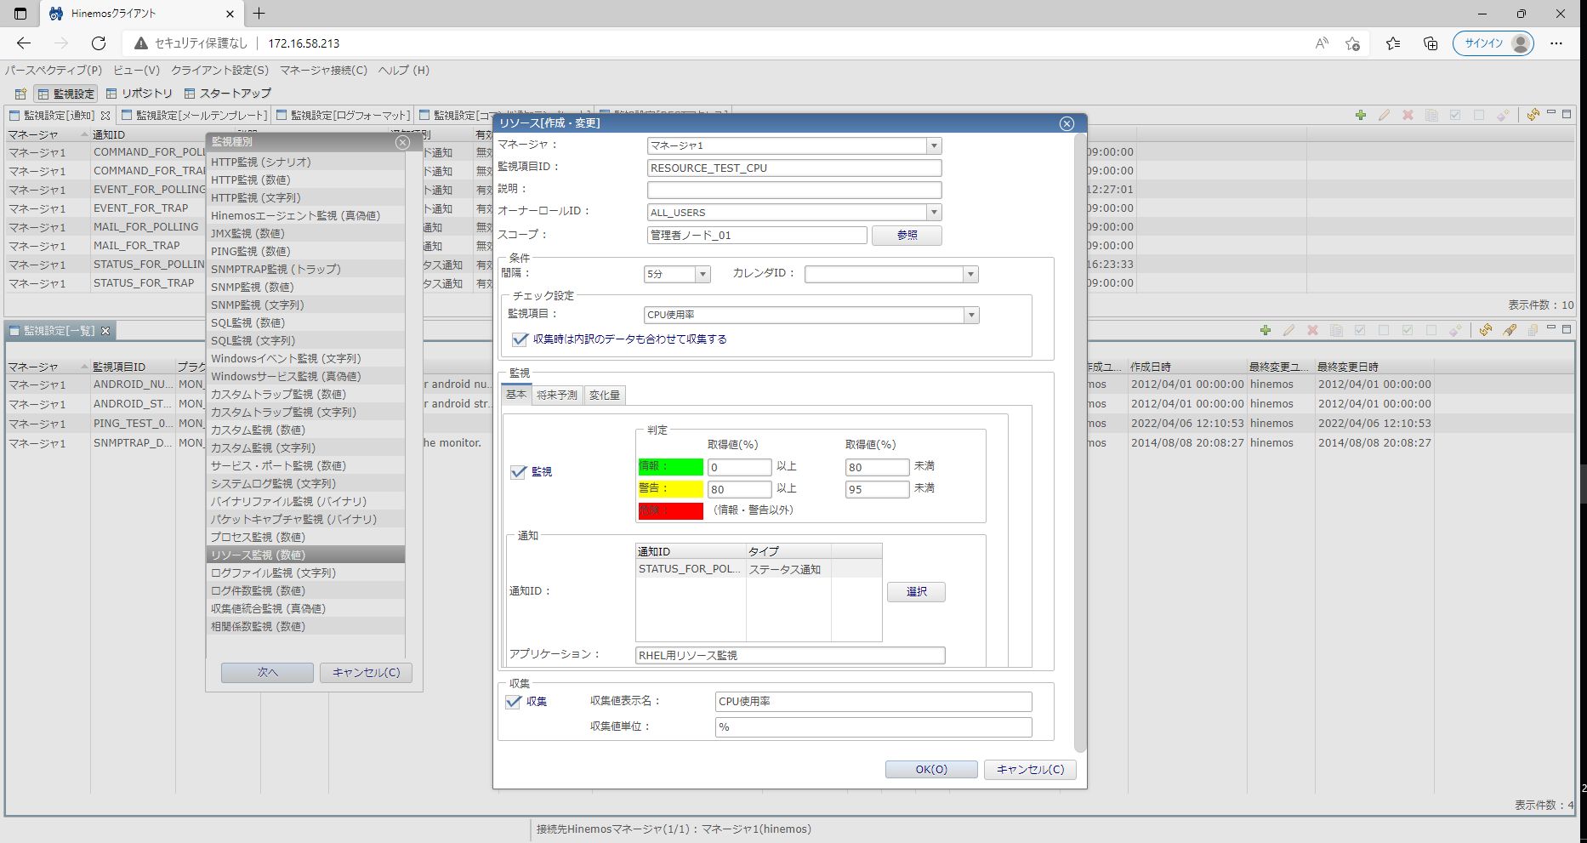The image size is (1587, 843).
Task: Click the red 危険 color label
Action: 670,511
